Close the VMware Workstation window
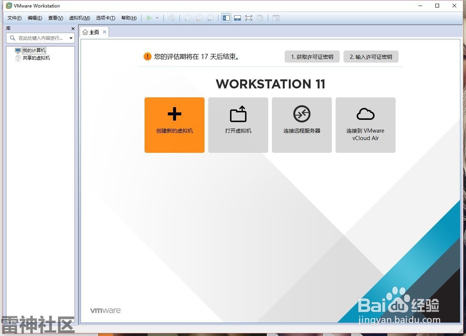Viewport: 466px width, 336px height. click(x=454, y=6)
